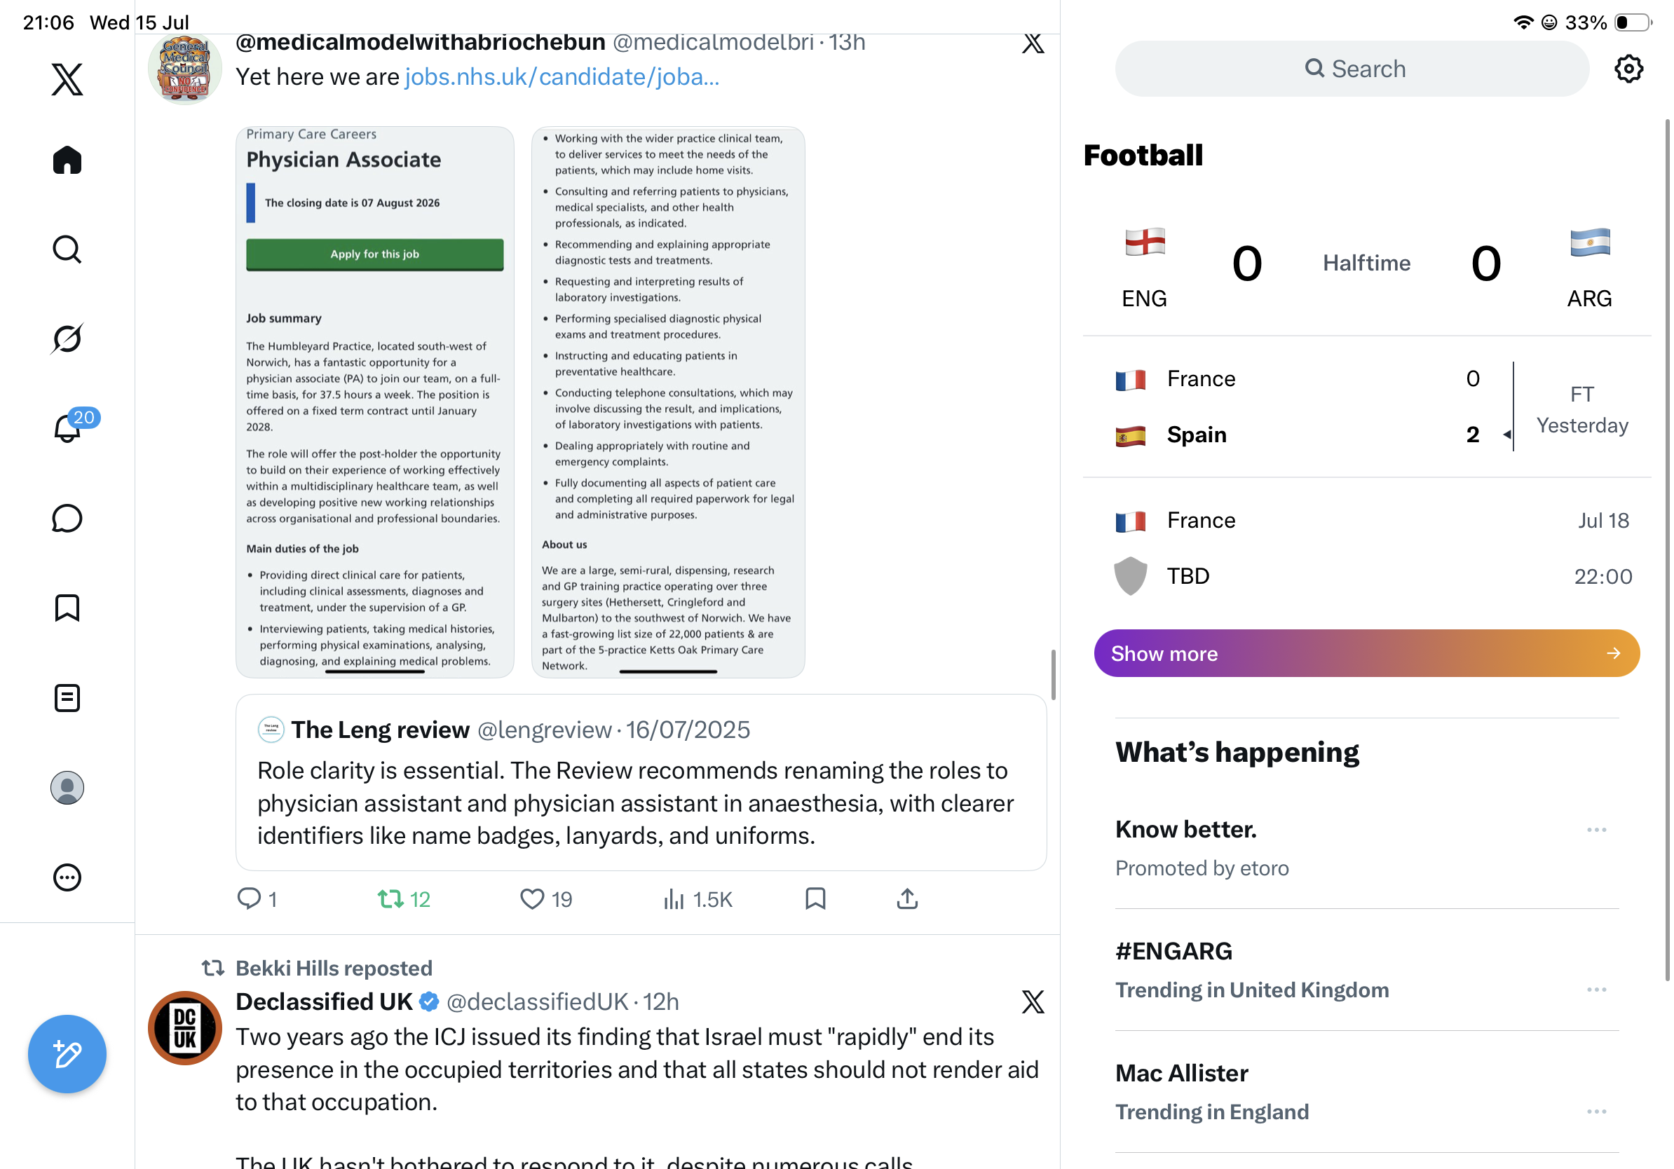Open search settings gear icon
The height and width of the screenshot is (1169, 1674).
(1628, 69)
